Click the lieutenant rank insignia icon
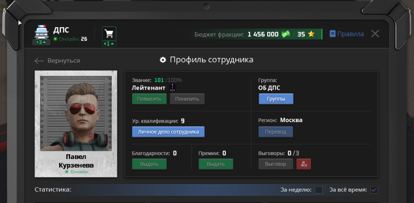 (172, 88)
